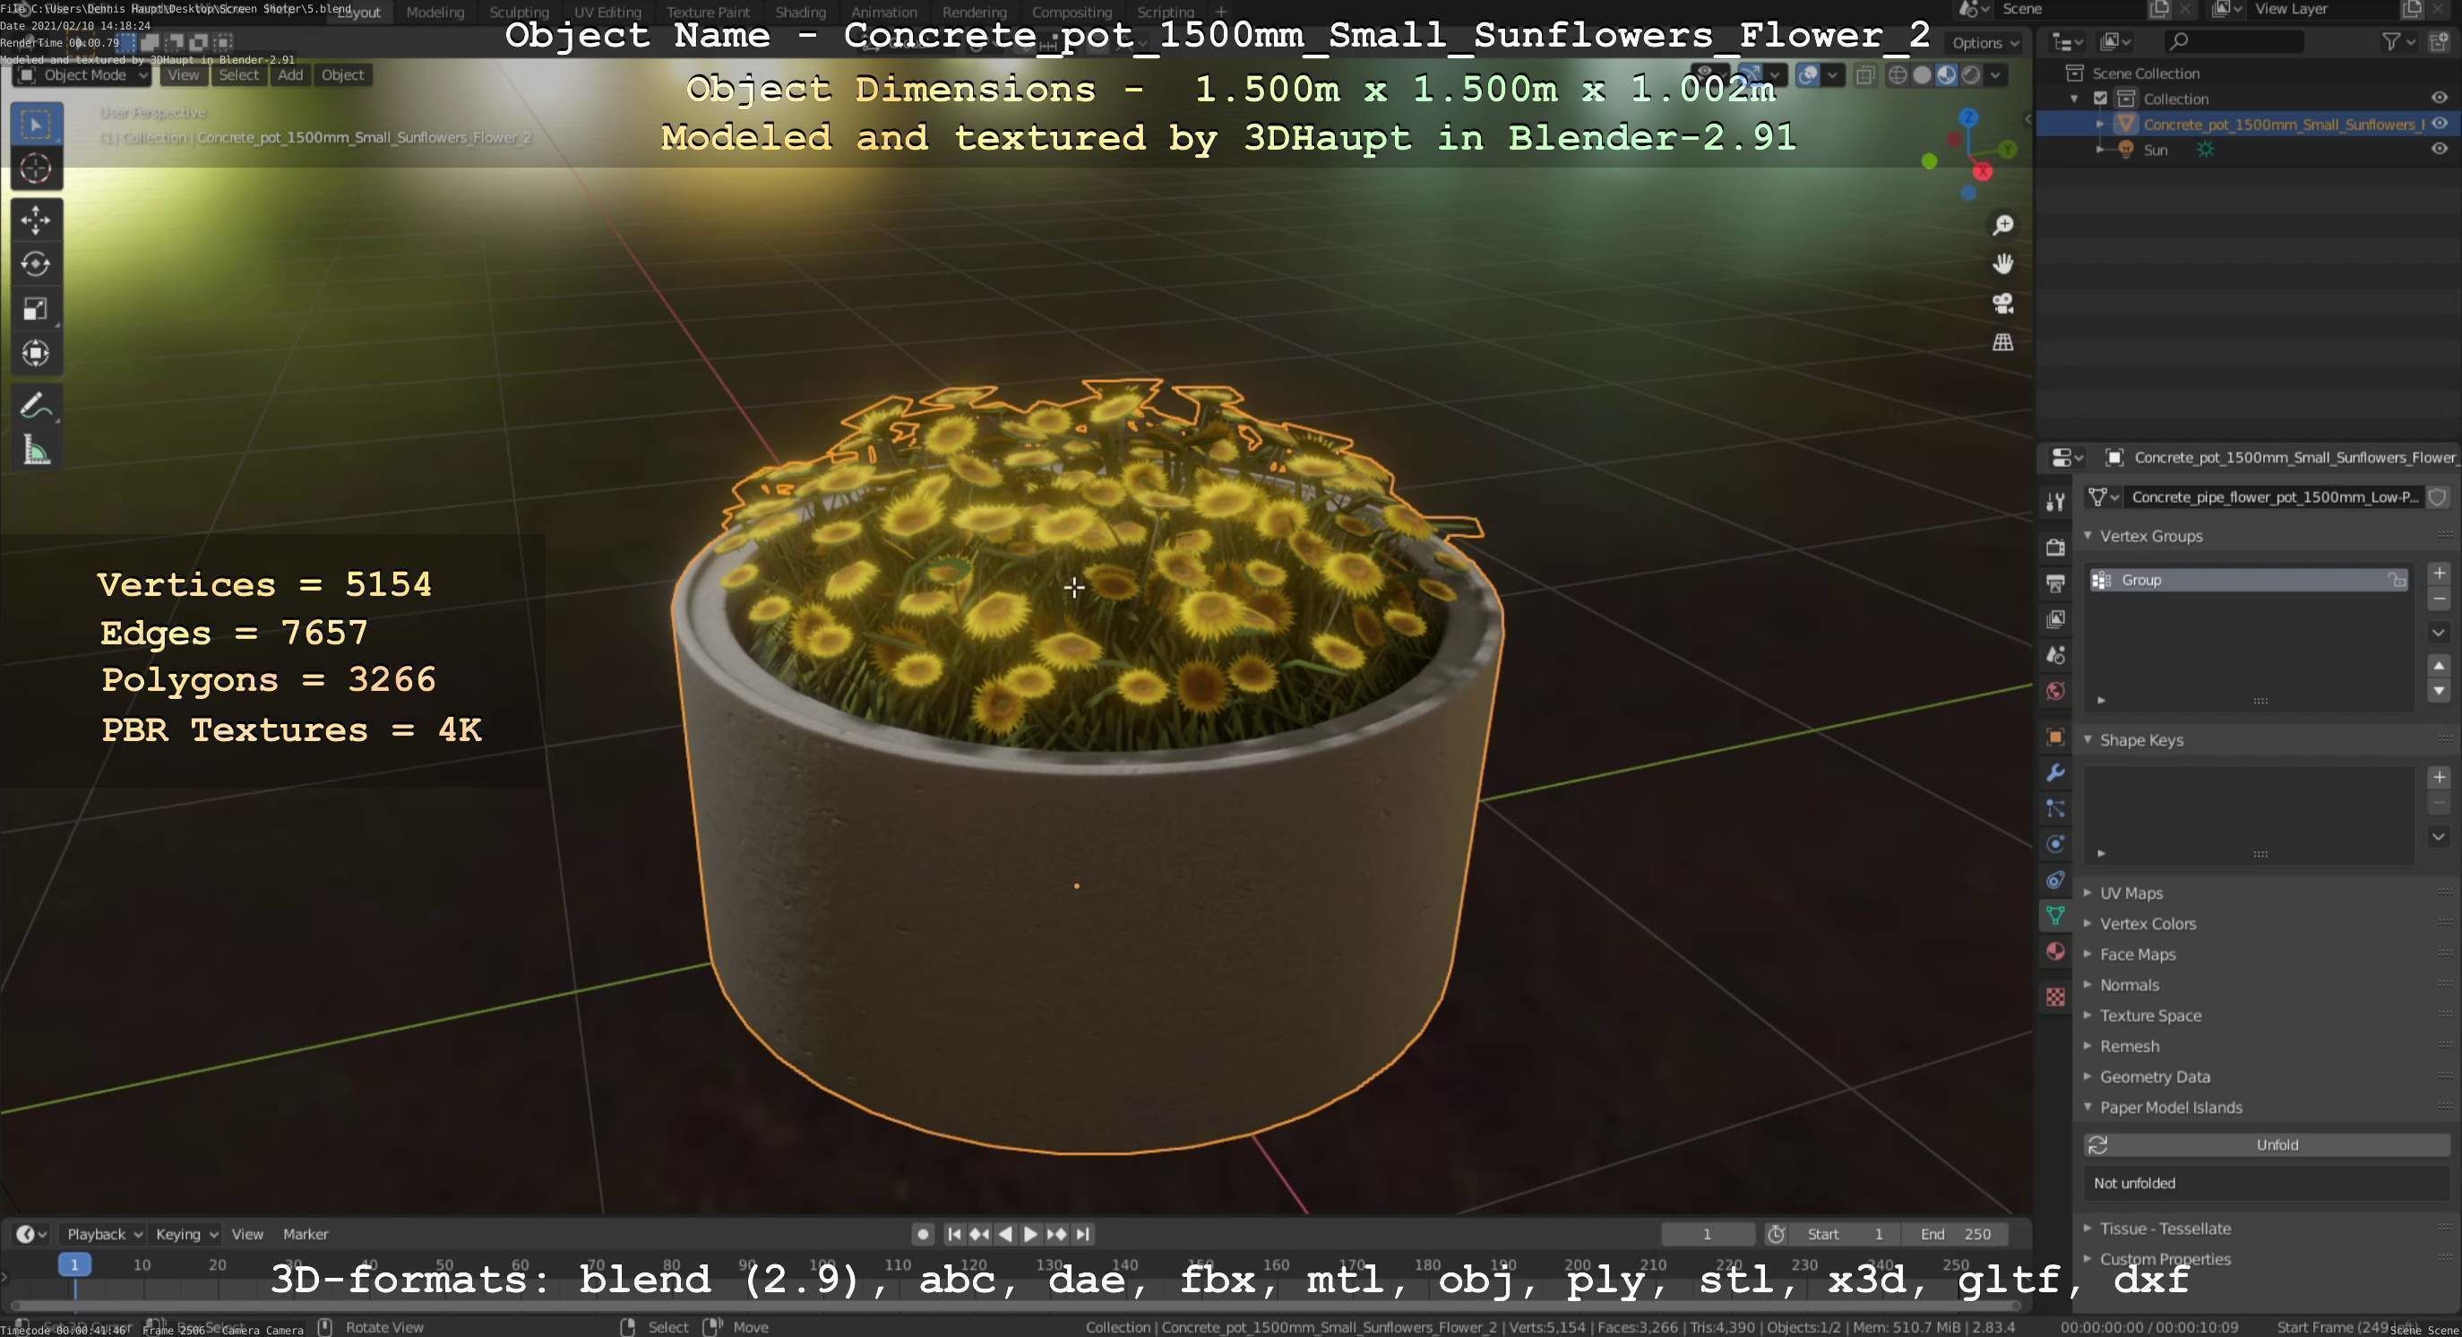Screen dimensions: 2462x1337
Task: Expand the Sun item in outliner
Action: pos(2100,149)
